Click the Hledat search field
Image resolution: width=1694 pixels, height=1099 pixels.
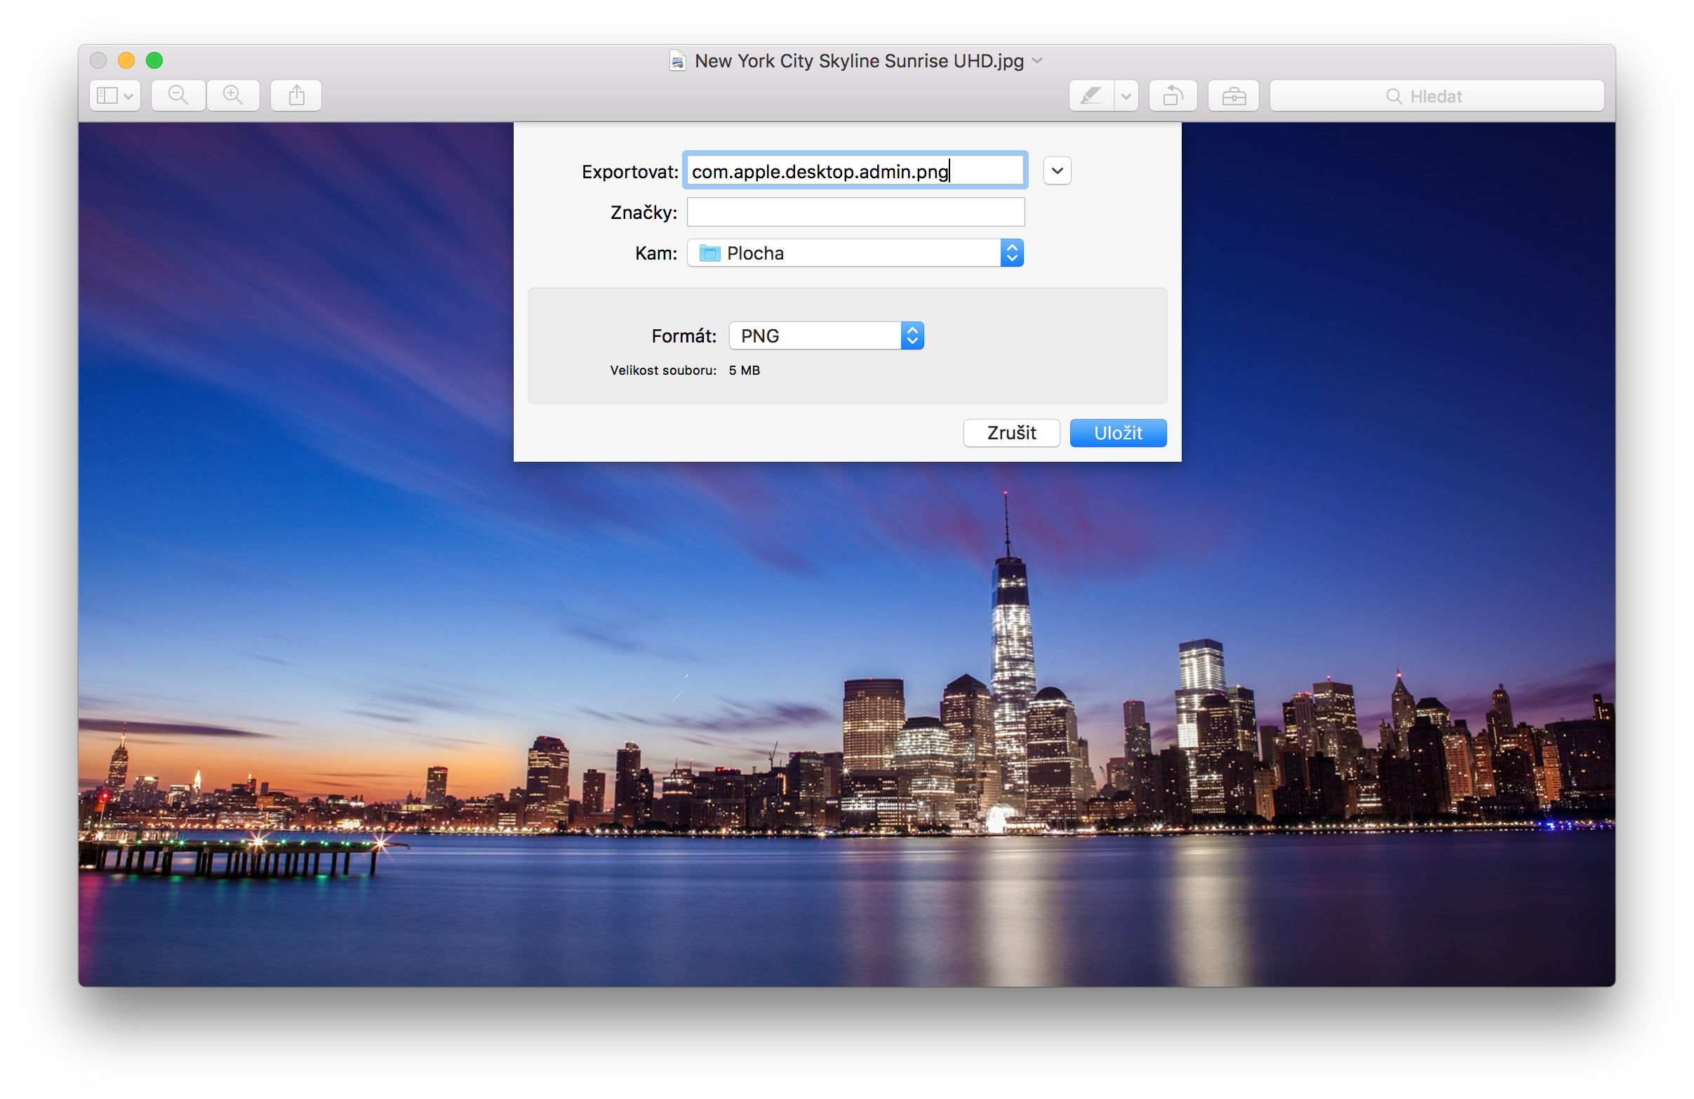point(1436,96)
